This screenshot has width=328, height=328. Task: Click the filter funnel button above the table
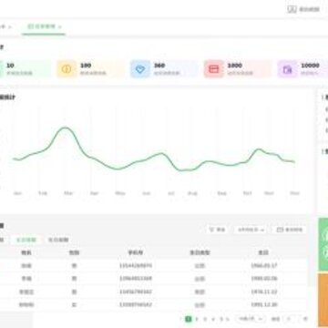pos(217,230)
